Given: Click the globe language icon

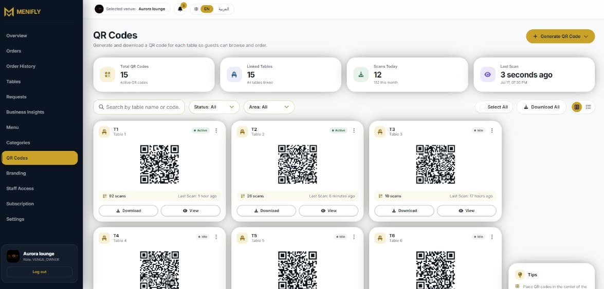Looking at the screenshot, I should 196,9.
